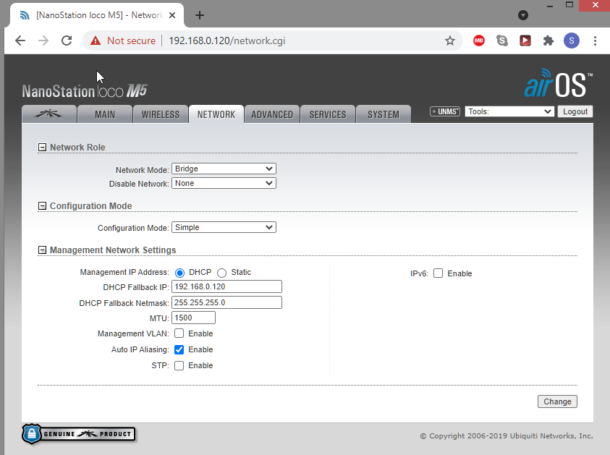Open the Skype extension icon
The height and width of the screenshot is (455, 610).
tap(502, 41)
